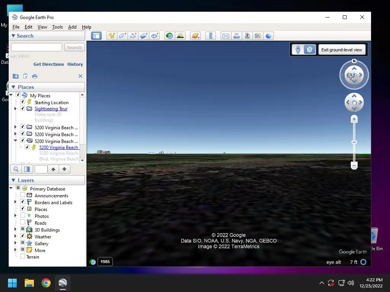Collapse the Layers panel triangle

click(13, 180)
